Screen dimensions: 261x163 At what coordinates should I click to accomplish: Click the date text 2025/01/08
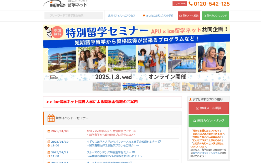click(x=60, y=131)
